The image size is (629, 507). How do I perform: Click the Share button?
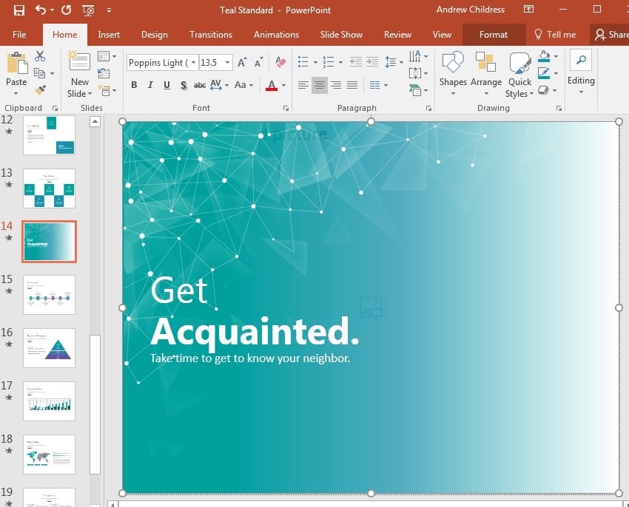[x=609, y=34]
